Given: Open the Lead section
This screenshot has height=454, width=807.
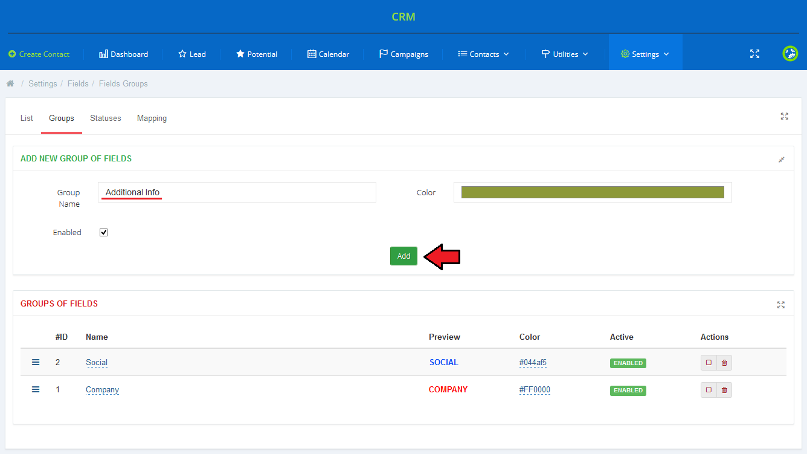Looking at the screenshot, I should (x=192, y=54).
